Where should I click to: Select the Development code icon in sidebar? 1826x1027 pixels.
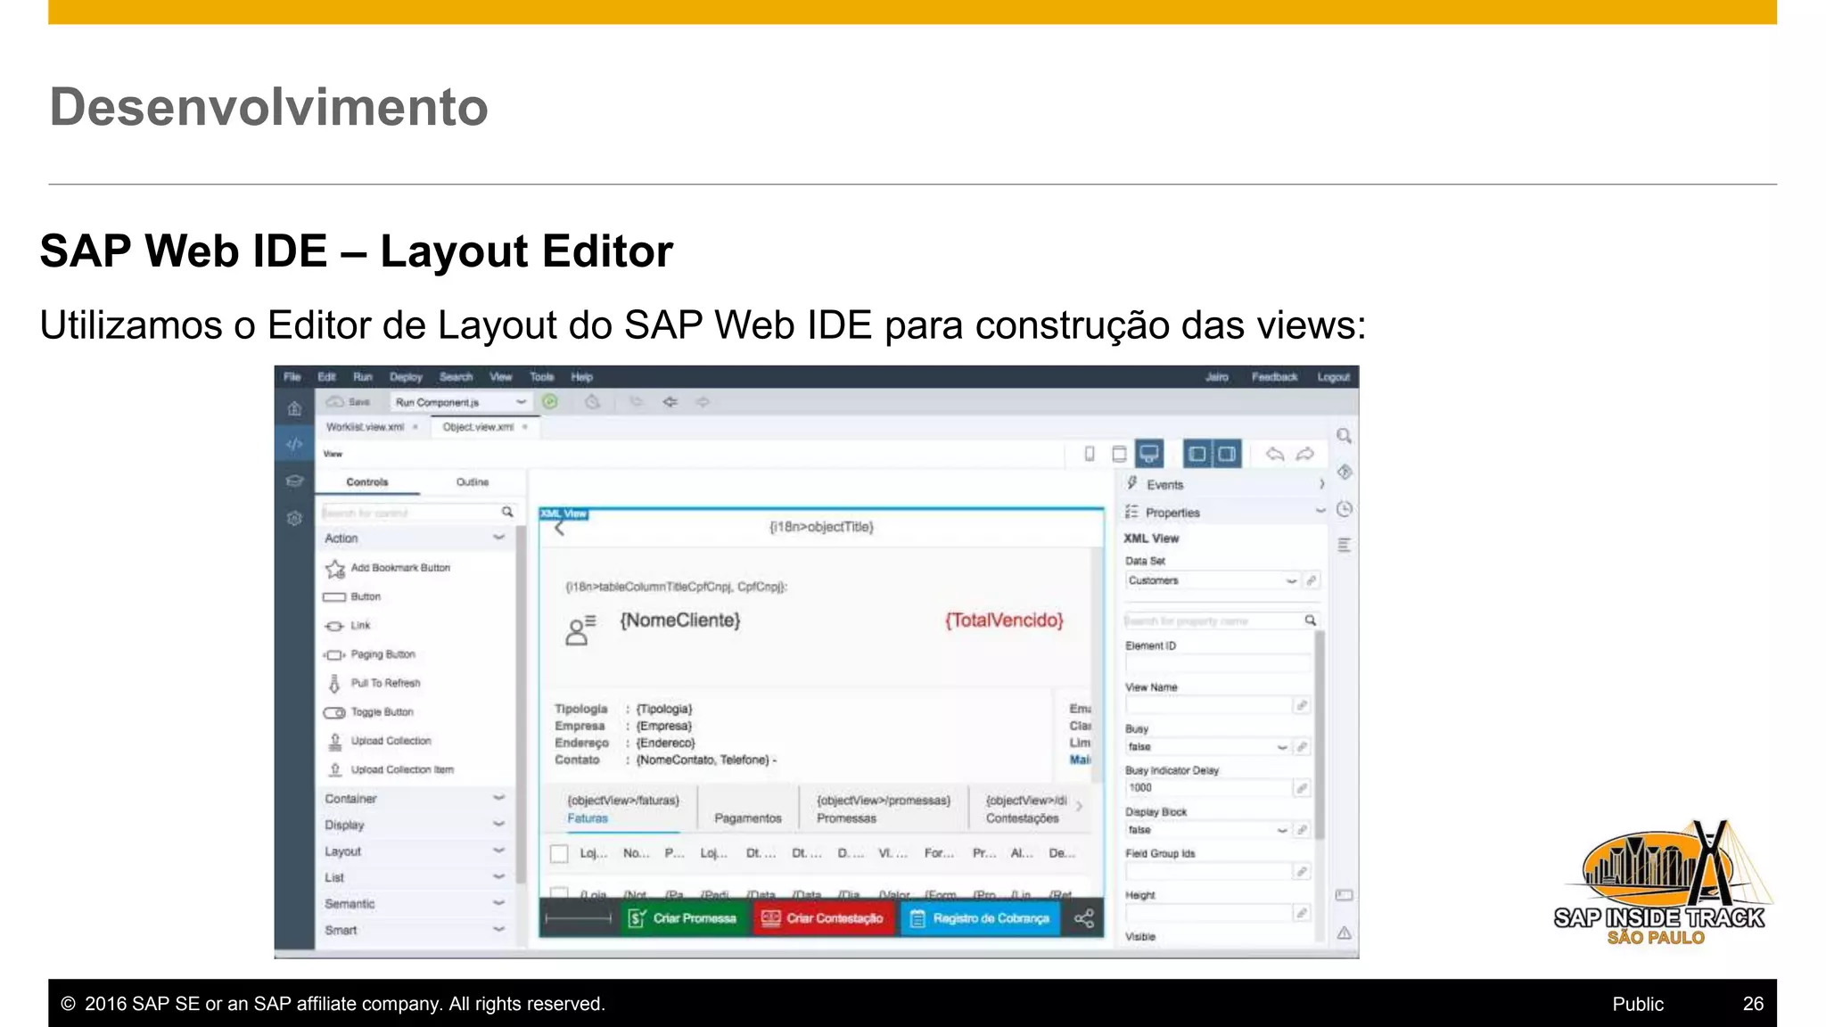coord(294,444)
